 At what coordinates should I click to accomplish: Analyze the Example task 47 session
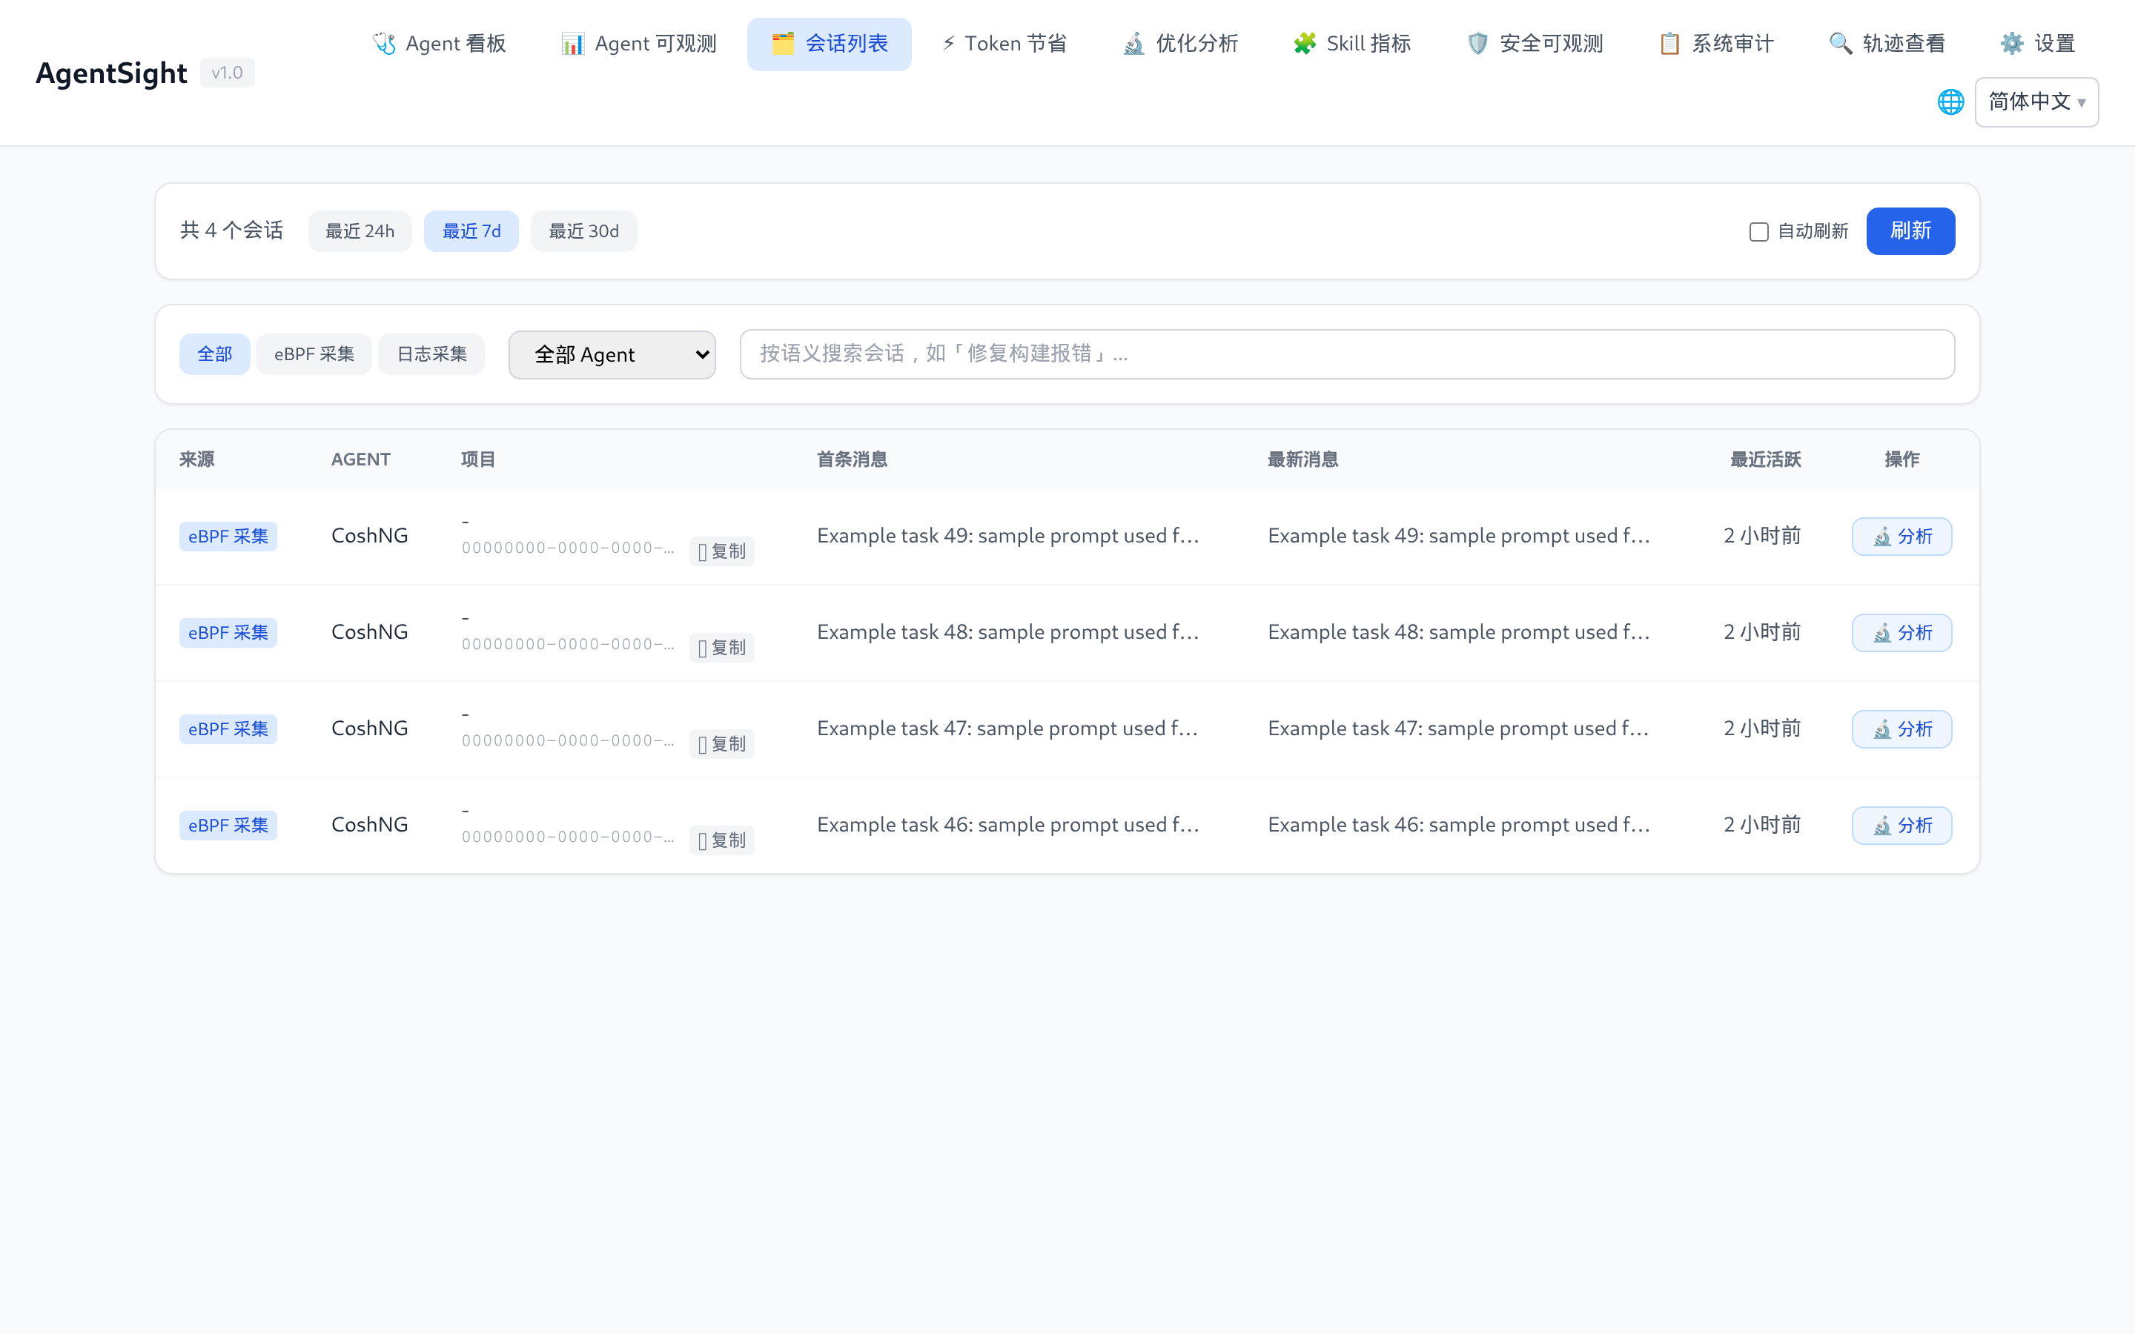click(1901, 729)
